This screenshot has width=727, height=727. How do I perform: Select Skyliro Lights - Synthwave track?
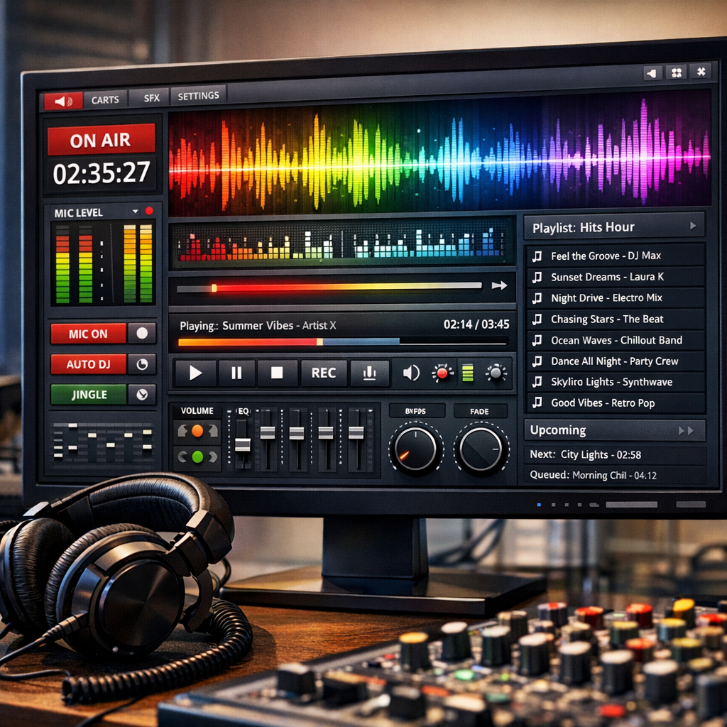pyautogui.click(x=616, y=382)
